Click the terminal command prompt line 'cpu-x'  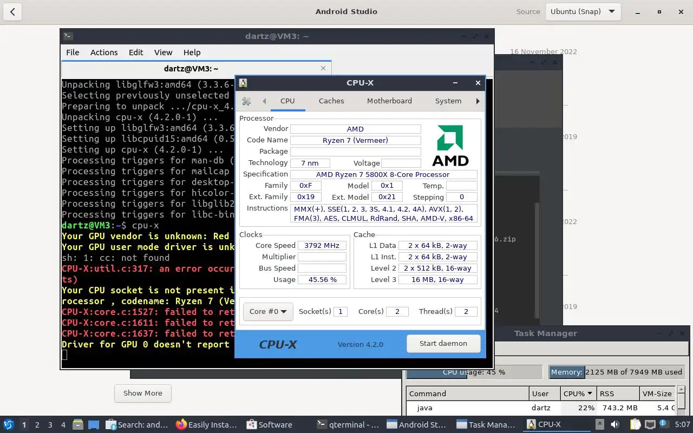click(x=110, y=225)
